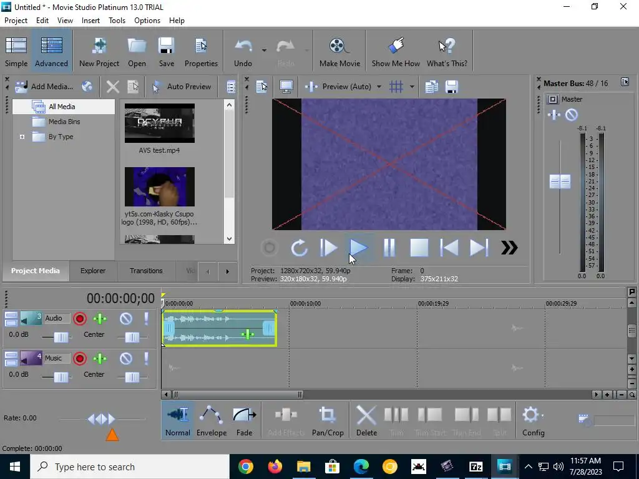Image resolution: width=639 pixels, height=479 pixels.
Task: Select Normal edit tool
Action: pyautogui.click(x=178, y=420)
